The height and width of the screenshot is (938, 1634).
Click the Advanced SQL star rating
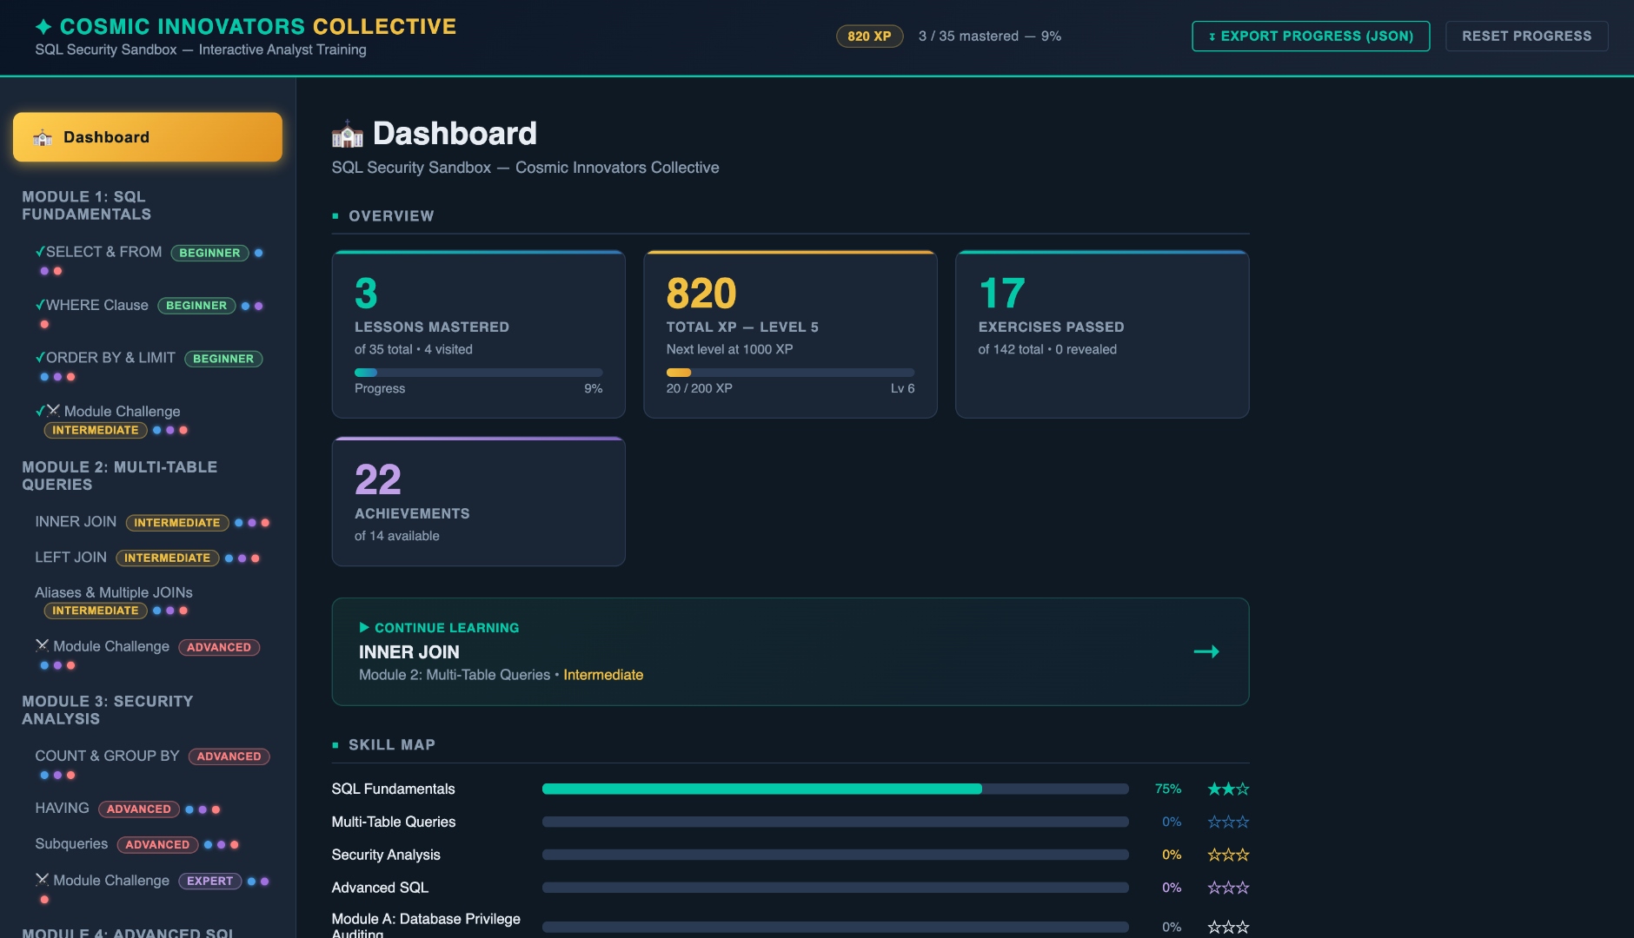[1228, 888]
